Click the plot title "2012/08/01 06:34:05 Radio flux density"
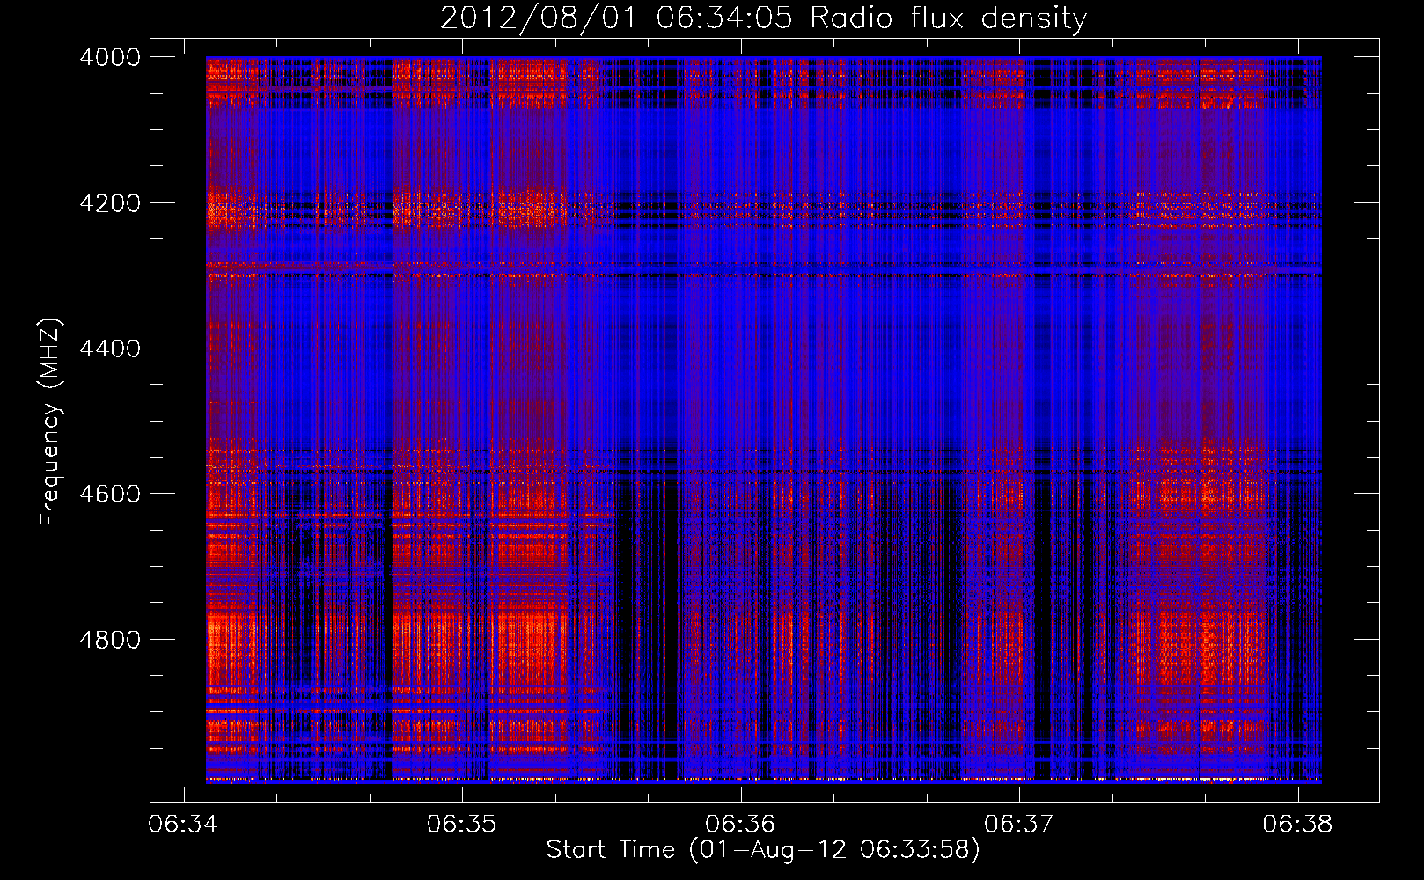The width and height of the screenshot is (1424, 880). pos(763,18)
